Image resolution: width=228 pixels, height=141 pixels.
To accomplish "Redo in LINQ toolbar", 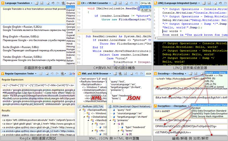I will [225, 3].
